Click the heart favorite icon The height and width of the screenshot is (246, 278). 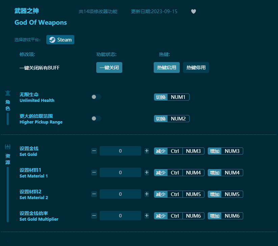pyautogui.click(x=194, y=11)
